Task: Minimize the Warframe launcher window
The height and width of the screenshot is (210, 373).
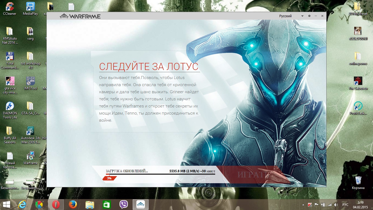Action: click(316, 16)
